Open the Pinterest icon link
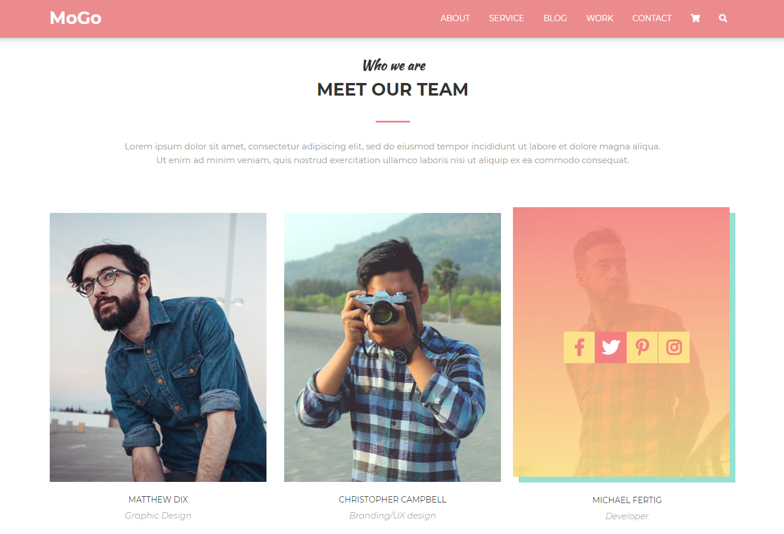Image resolution: width=784 pixels, height=534 pixels. (642, 347)
